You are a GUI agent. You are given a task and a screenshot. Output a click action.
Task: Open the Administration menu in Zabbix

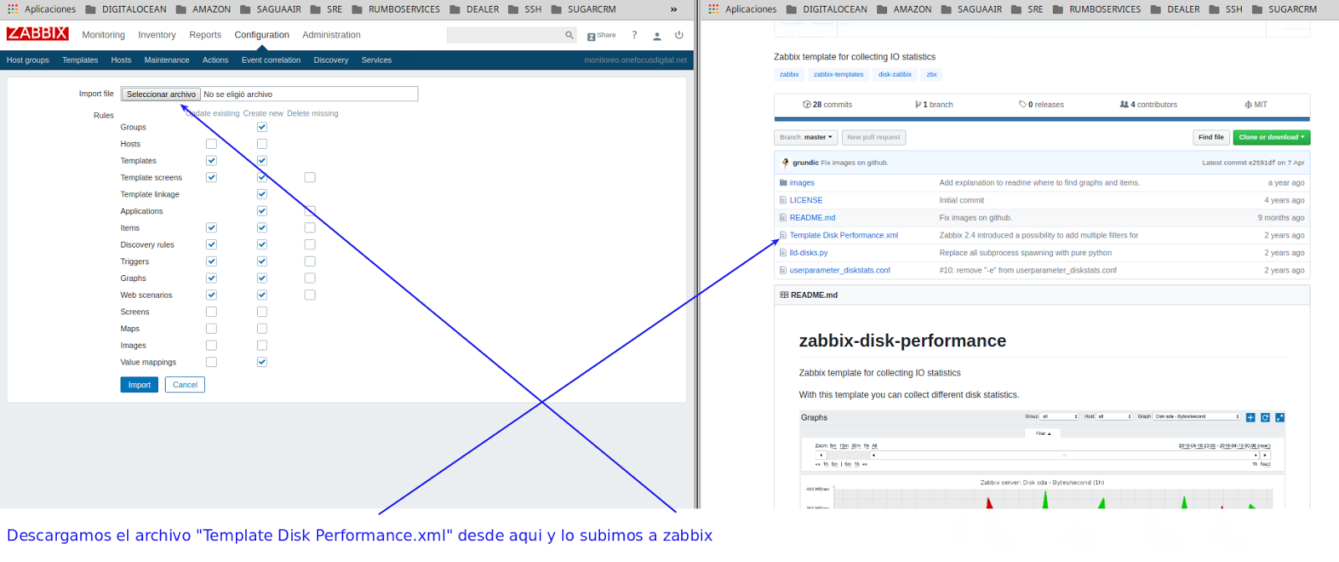pos(331,35)
